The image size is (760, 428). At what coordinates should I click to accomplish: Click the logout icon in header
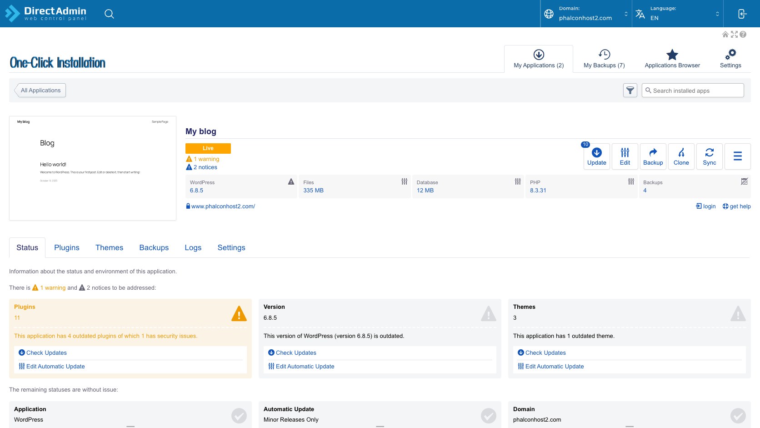click(x=742, y=14)
